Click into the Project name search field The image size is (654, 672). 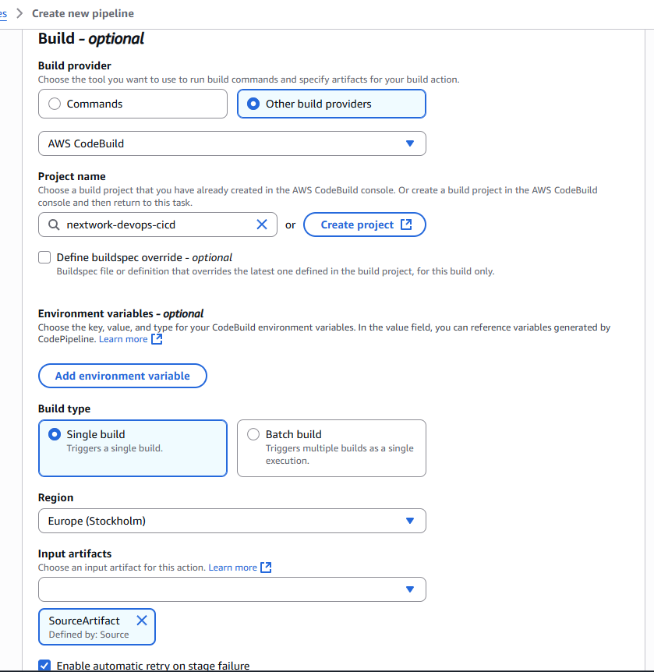(x=156, y=225)
